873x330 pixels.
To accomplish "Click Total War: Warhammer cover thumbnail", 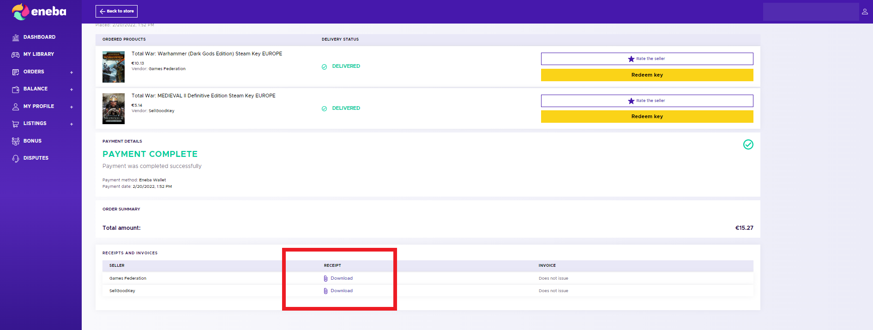I will 114,67.
